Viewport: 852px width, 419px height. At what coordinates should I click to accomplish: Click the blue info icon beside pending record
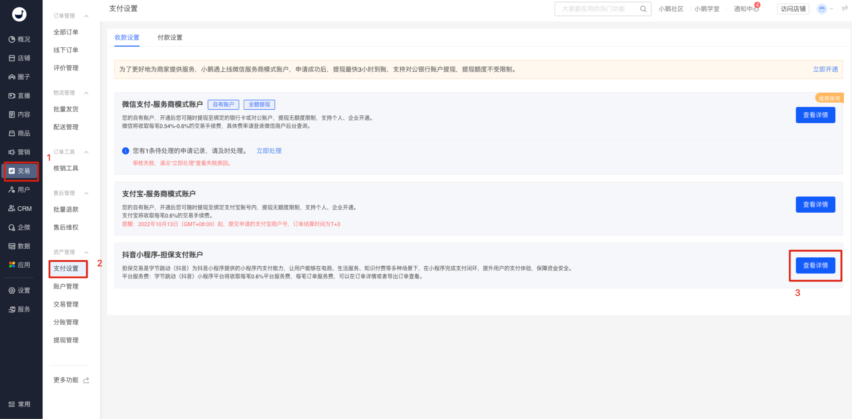[125, 151]
